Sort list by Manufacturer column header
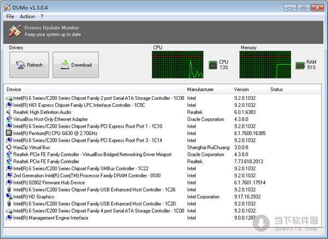328x239 pixels. [208, 89]
